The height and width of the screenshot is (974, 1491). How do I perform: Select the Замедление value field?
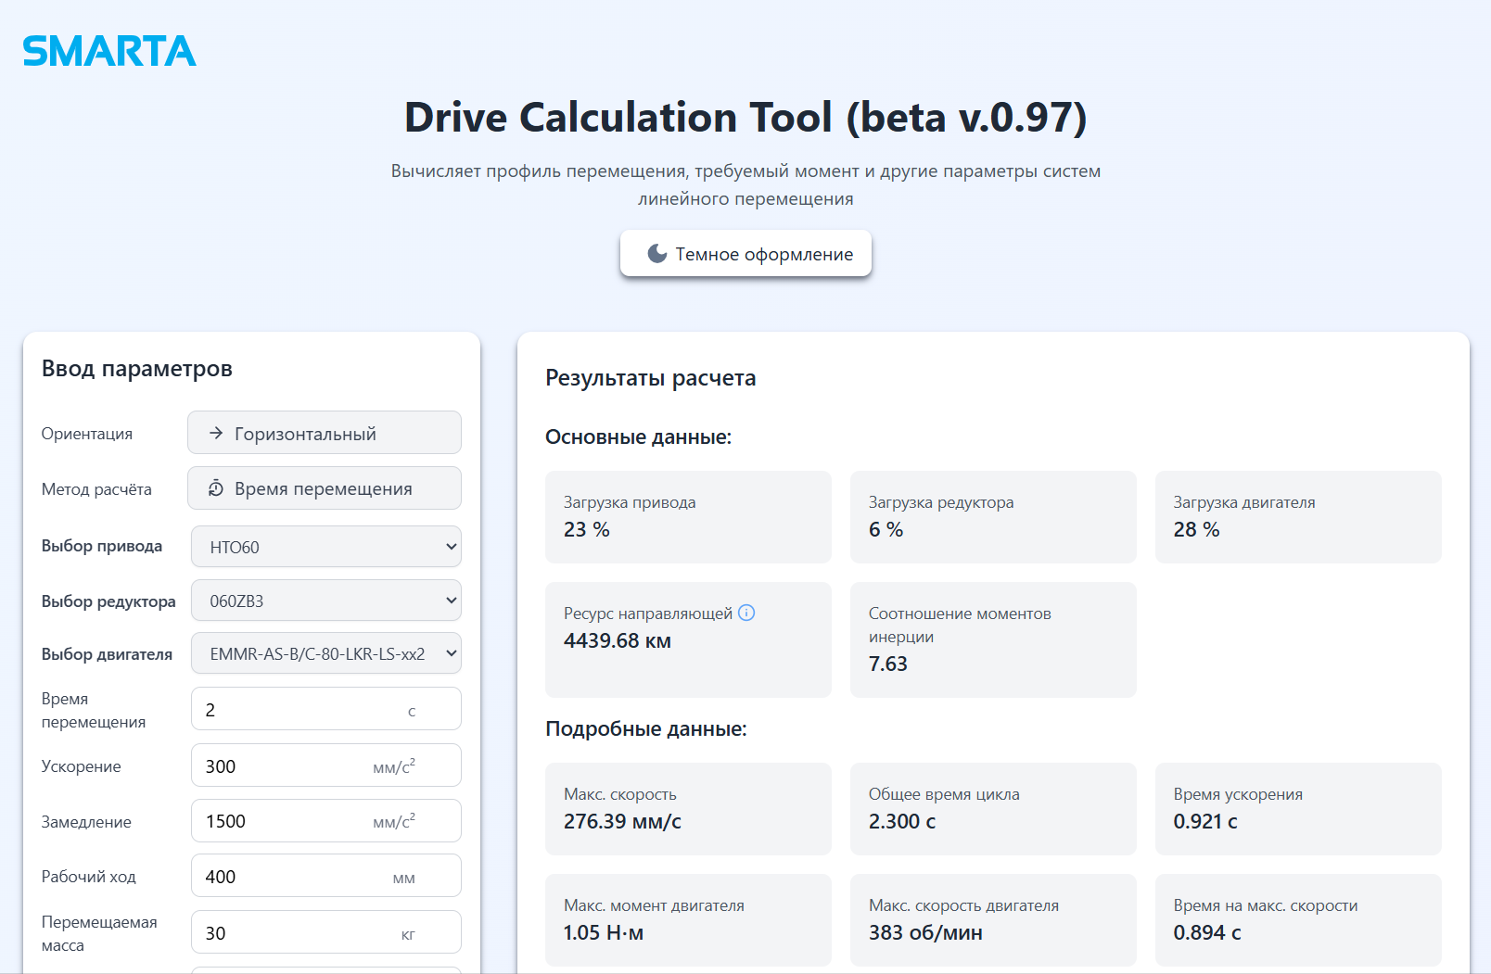point(283,821)
